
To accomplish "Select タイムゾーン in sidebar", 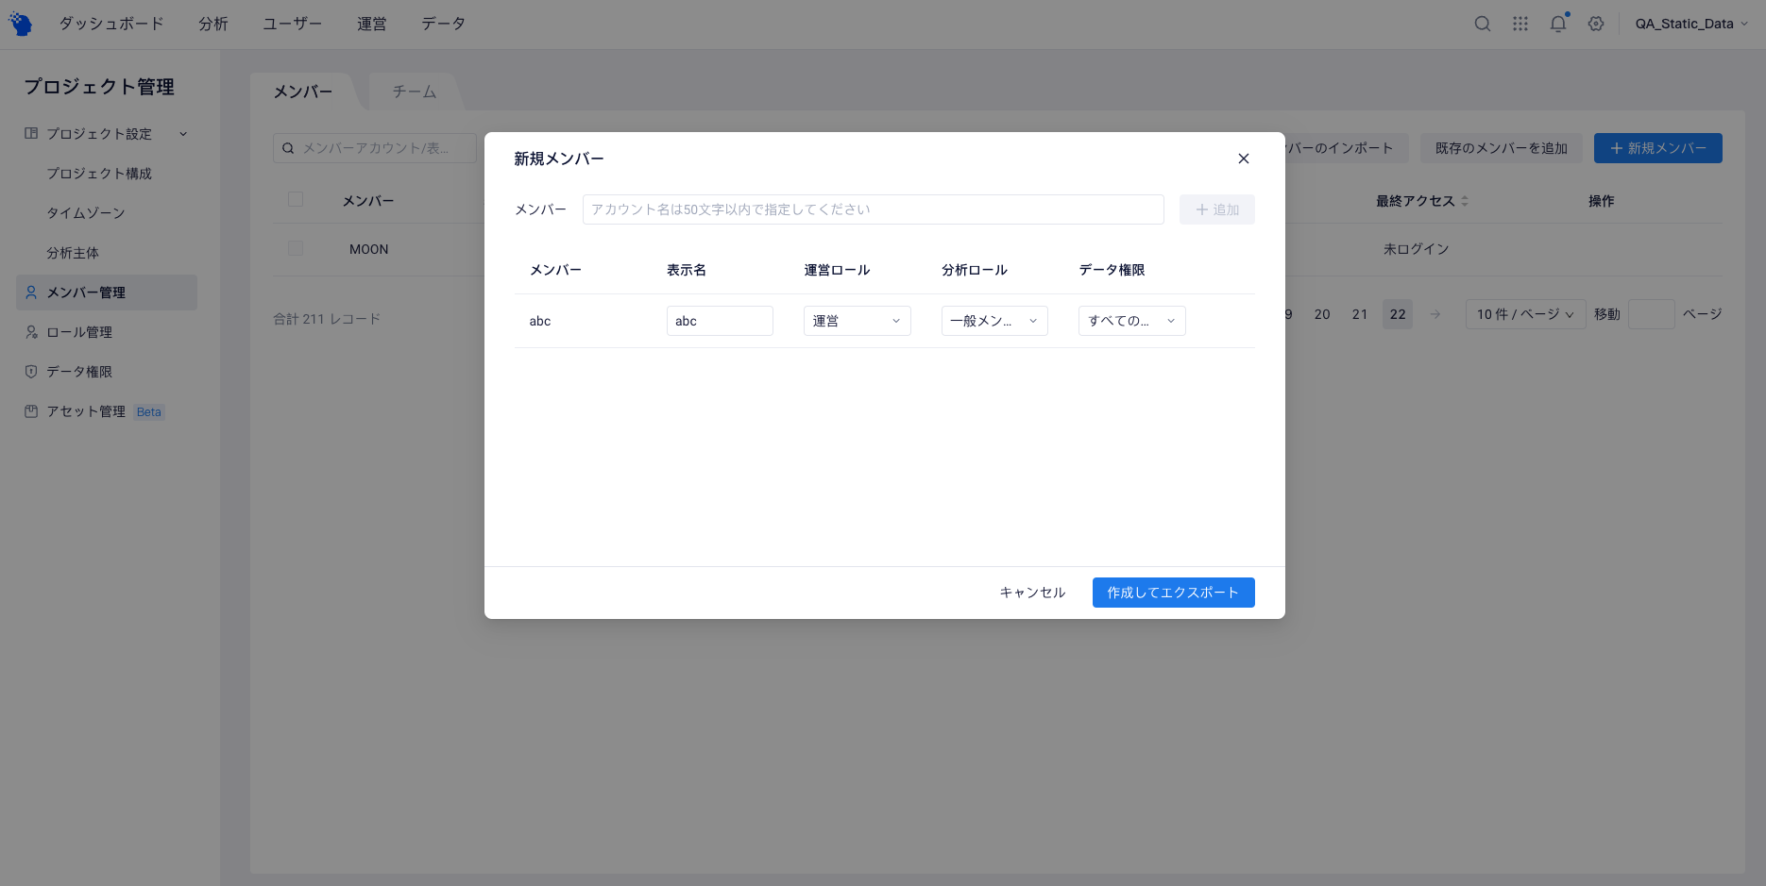I will pos(86,213).
